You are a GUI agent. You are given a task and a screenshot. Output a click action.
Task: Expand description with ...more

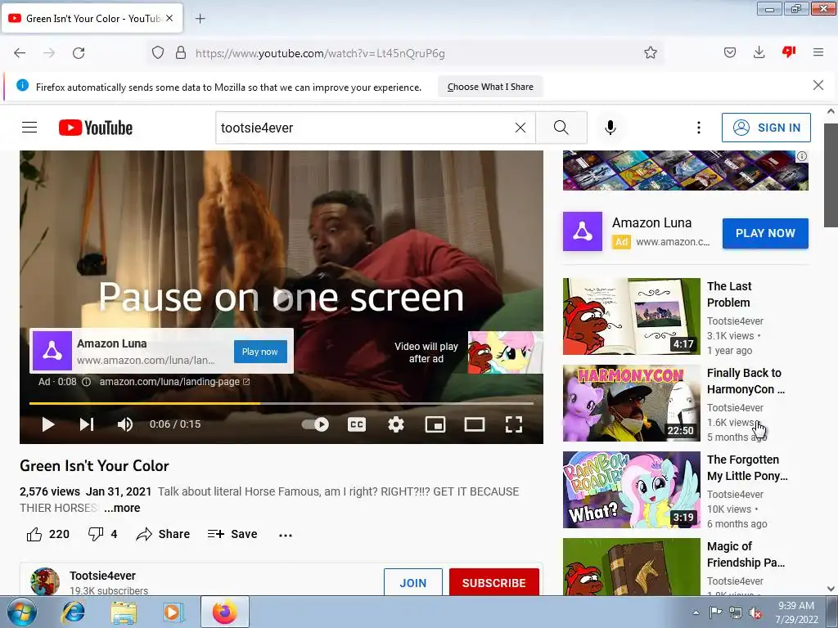122,508
